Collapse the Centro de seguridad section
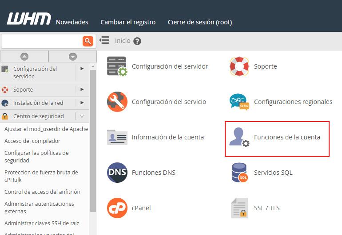This screenshot has height=235, width=342. [82, 116]
